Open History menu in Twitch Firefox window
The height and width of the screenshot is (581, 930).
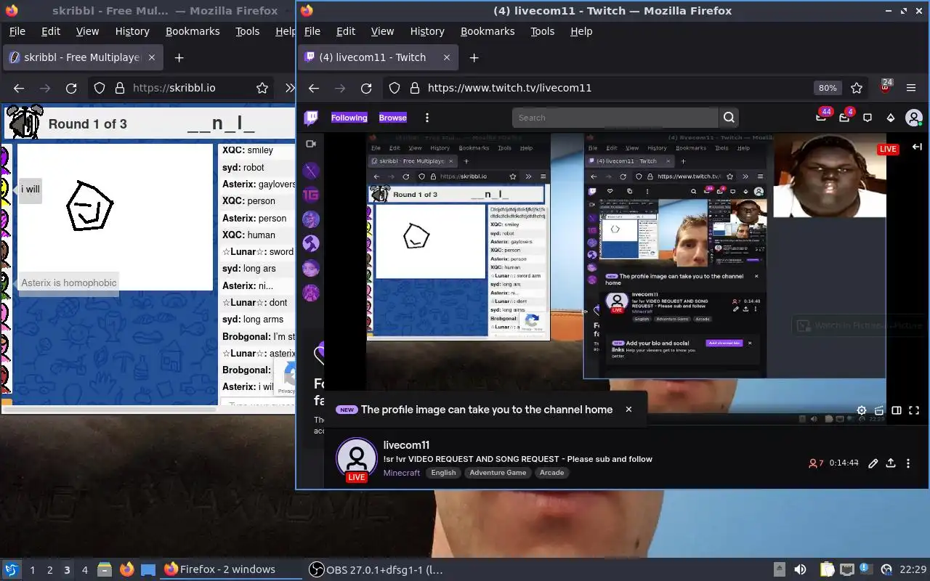click(427, 31)
